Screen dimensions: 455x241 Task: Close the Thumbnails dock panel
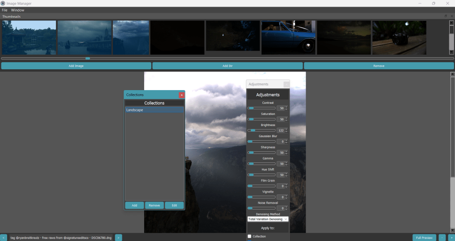tap(451, 16)
